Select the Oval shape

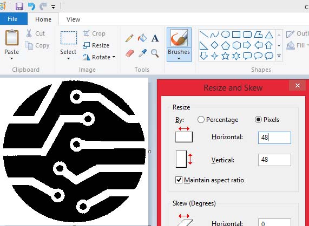coord(226,35)
